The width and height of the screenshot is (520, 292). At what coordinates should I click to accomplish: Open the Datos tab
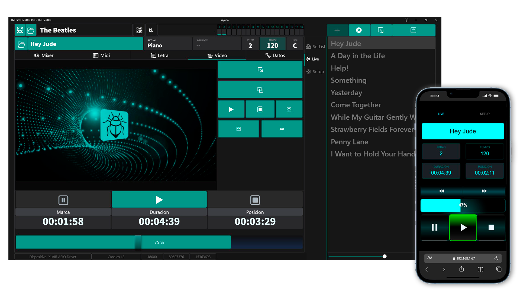[x=275, y=55]
